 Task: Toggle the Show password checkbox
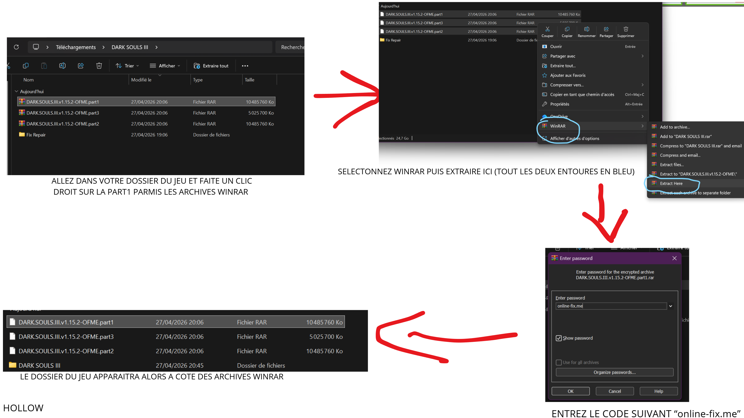pyautogui.click(x=559, y=338)
